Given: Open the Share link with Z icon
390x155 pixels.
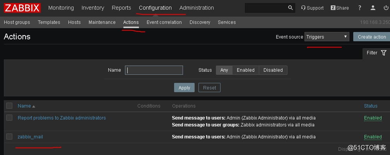Looking at the screenshot, I should coord(340,8).
